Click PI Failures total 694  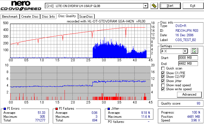tap(95, 120)
